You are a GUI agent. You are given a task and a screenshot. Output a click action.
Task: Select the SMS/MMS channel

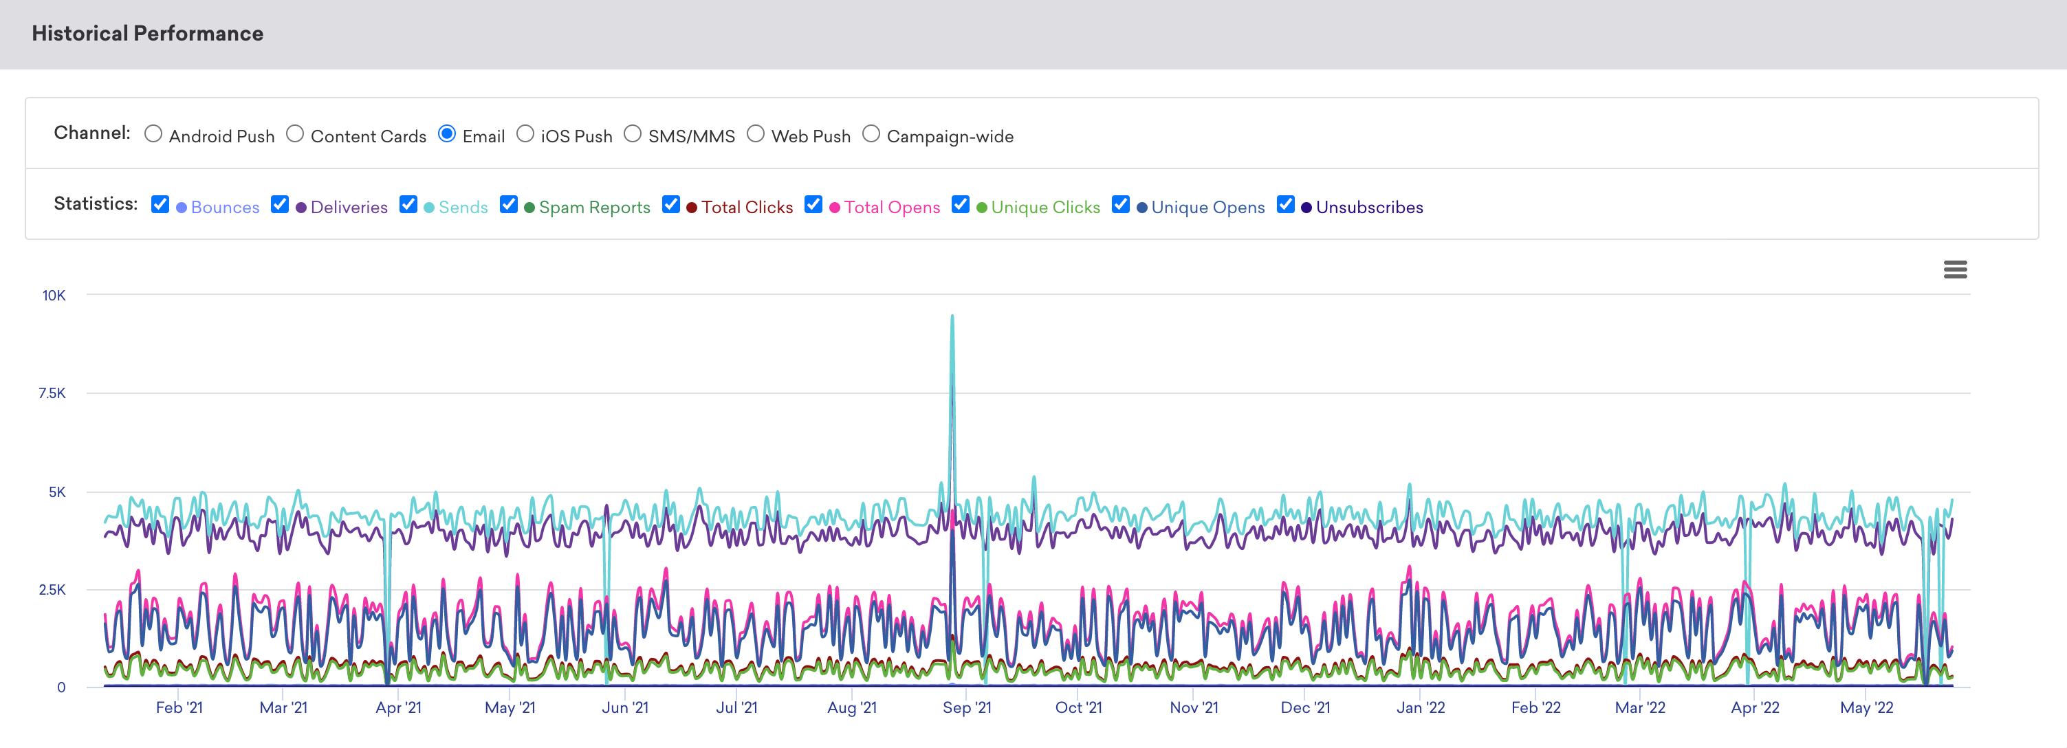point(631,134)
